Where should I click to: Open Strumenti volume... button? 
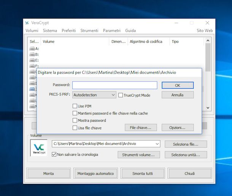click(x=139, y=155)
